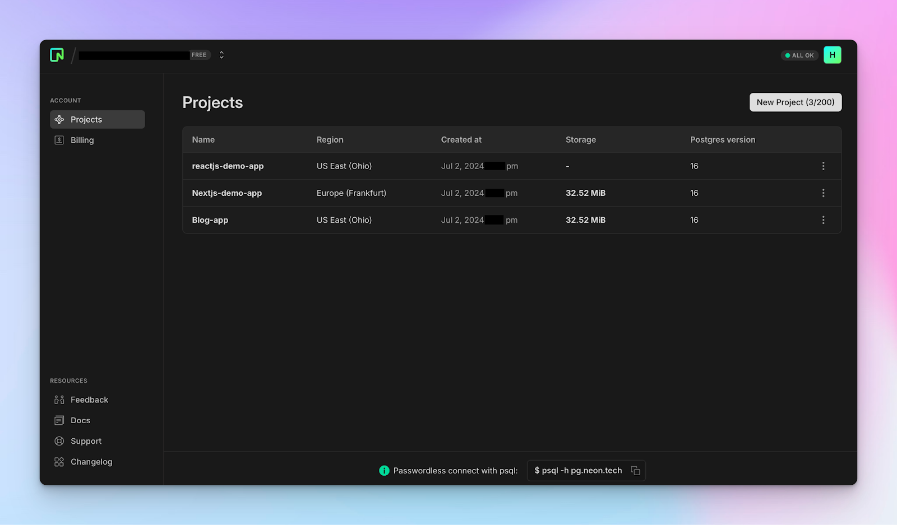Click 32.52 MiB storage in Nextjs-demo-app row

pos(586,193)
